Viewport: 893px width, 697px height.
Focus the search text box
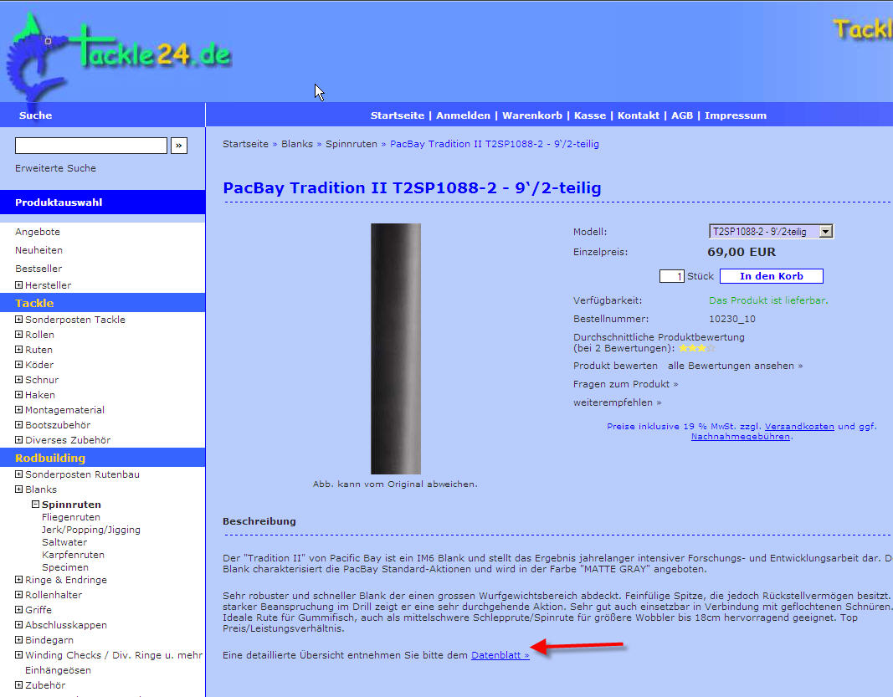coord(91,146)
